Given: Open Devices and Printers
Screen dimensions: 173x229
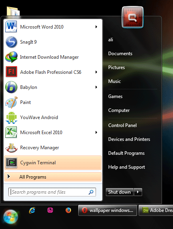Looking at the screenshot, I should click(129, 139).
